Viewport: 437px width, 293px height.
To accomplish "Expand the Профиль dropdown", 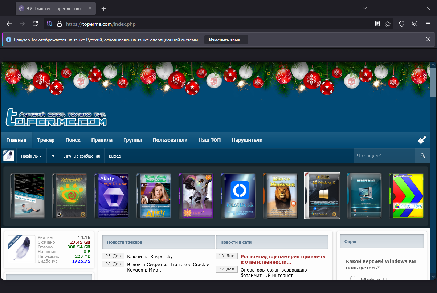I will point(31,156).
